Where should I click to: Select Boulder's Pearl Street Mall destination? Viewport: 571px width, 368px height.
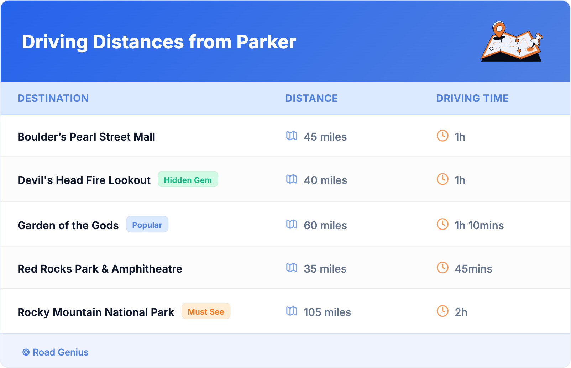[x=87, y=137]
